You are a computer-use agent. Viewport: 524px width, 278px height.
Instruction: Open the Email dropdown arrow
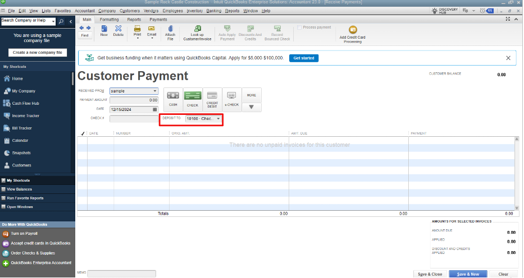click(152, 38)
